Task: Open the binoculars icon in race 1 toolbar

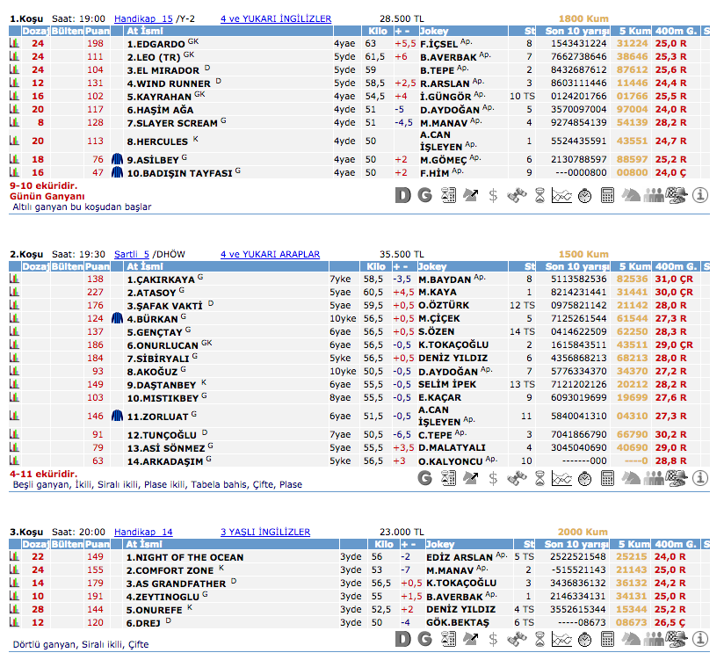Action: [x=516, y=195]
